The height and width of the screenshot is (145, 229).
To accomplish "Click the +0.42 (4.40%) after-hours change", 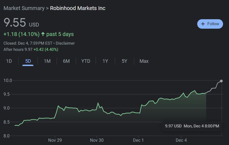I will (x=46, y=50).
